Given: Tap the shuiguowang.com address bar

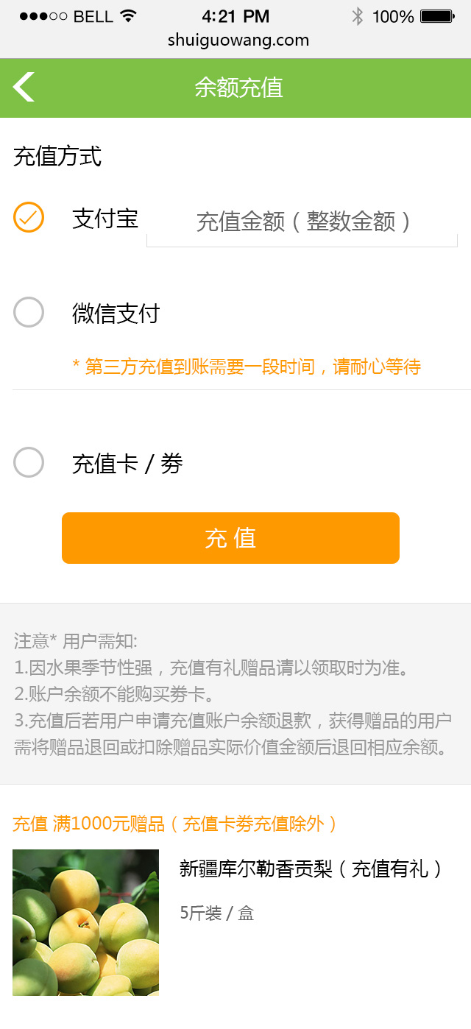Looking at the screenshot, I should (238, 40).
